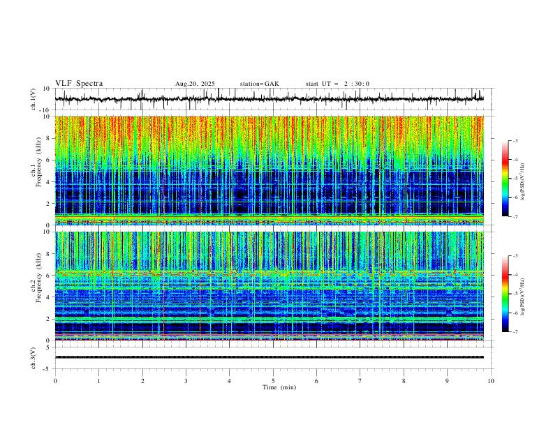Click the '-3' value on ch.1 colorbar

(x=515, y=140)
